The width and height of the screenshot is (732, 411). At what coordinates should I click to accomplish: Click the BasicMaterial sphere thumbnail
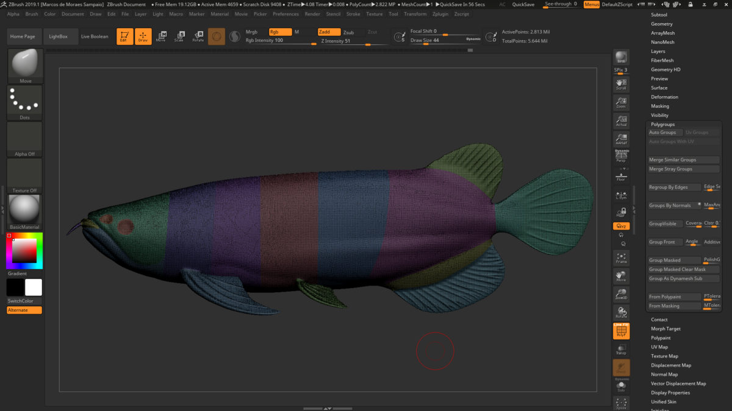(x=25, y=212)
